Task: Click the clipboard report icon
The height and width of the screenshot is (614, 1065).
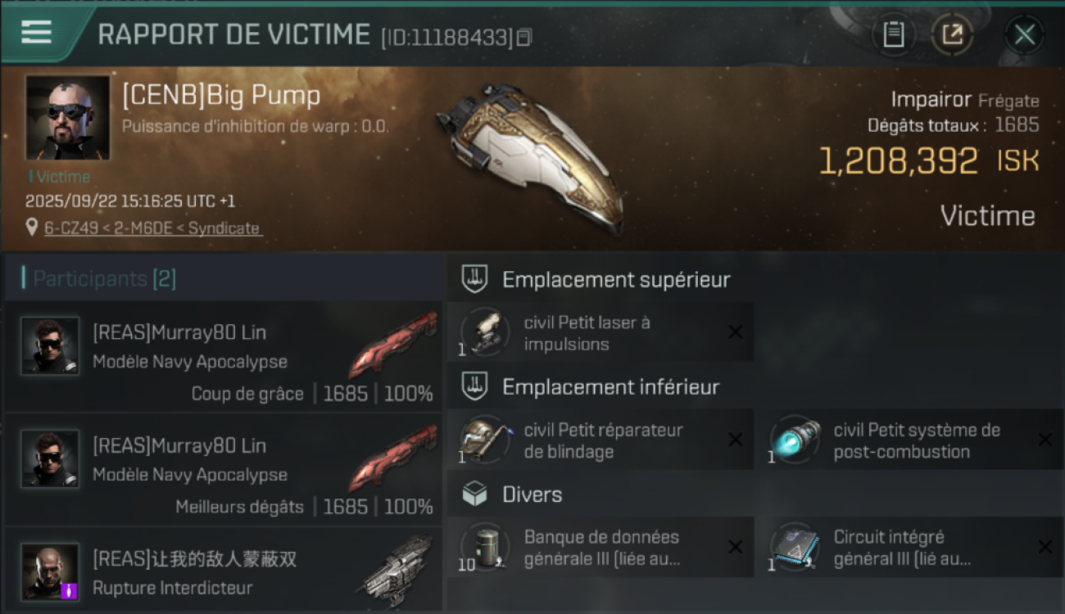Action: click(893, 34)
